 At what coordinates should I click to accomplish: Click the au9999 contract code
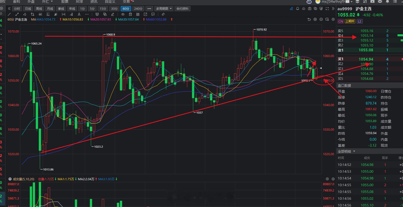click(345, 9)
